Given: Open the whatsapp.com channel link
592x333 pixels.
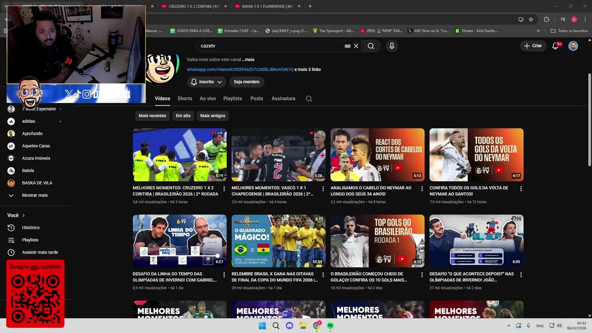Looking at the screenshot, I should 240,69.
